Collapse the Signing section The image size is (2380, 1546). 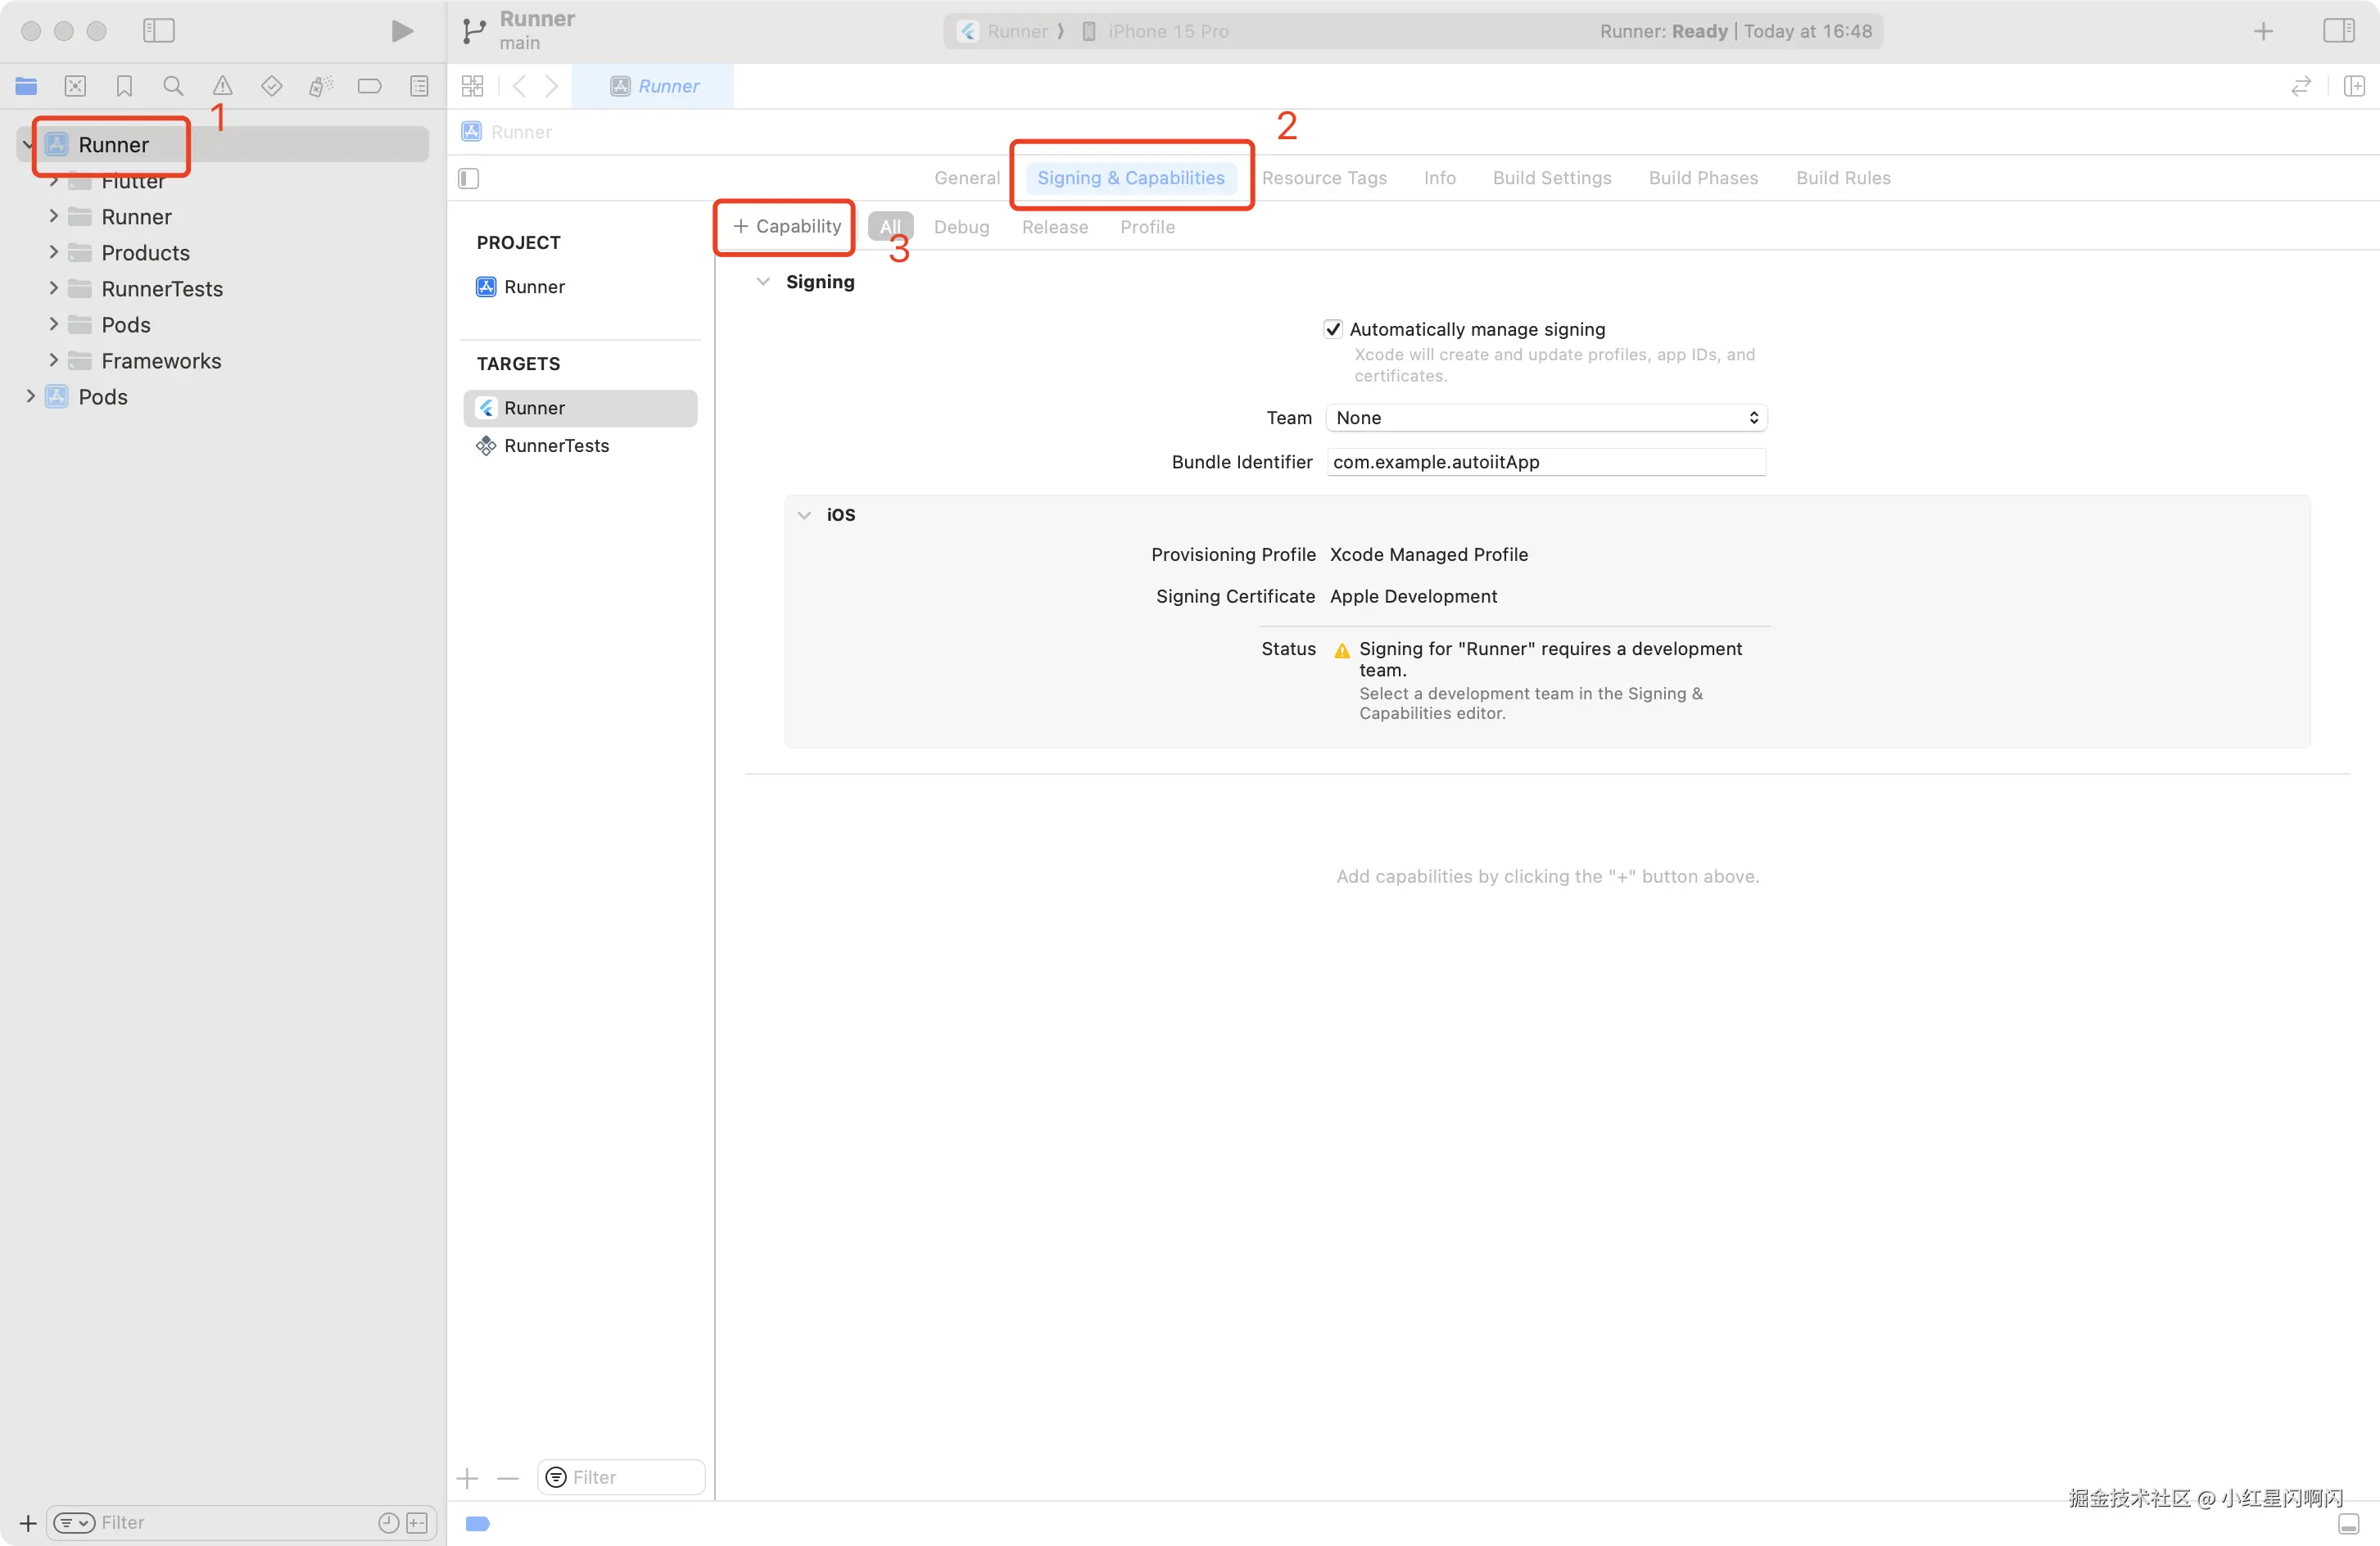[x=763, y=282]
